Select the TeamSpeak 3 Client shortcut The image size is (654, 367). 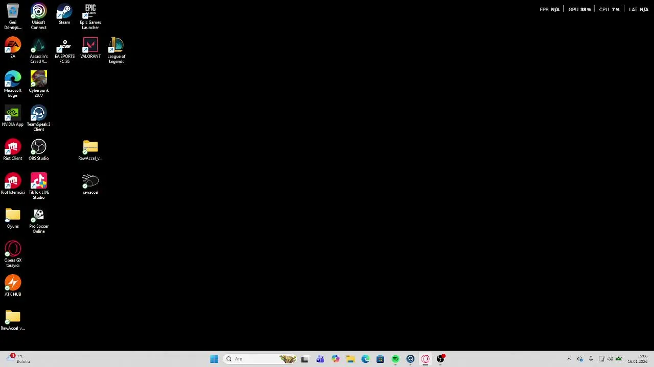pos(38,119)
